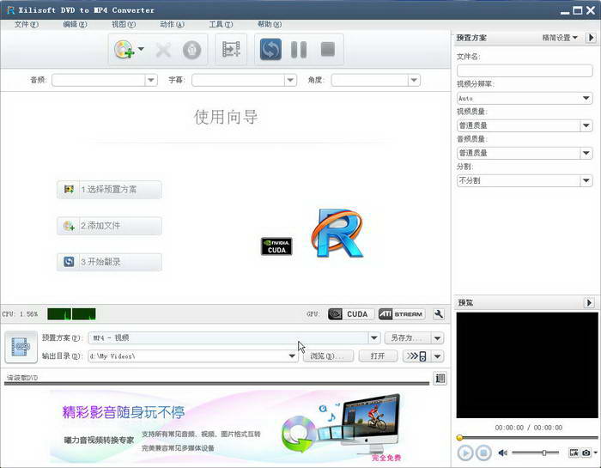Click wizard step 3.开始翻录
The height and width of the screenshot is (468, 601).
click(109, 262)
